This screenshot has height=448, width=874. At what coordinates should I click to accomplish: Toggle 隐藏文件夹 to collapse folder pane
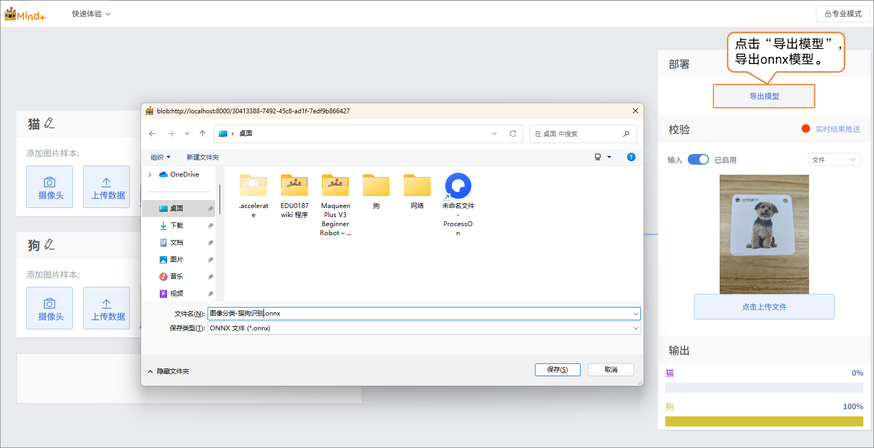coord(168,371)
